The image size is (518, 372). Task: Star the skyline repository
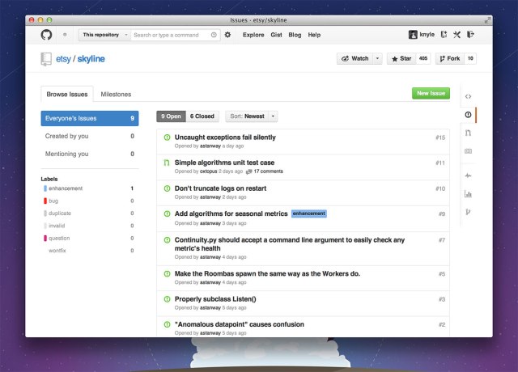coord(401,58)
